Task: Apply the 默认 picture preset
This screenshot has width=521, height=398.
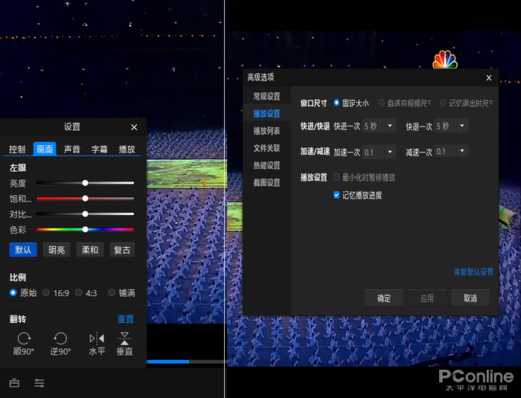Action: (x=23, y=250)
